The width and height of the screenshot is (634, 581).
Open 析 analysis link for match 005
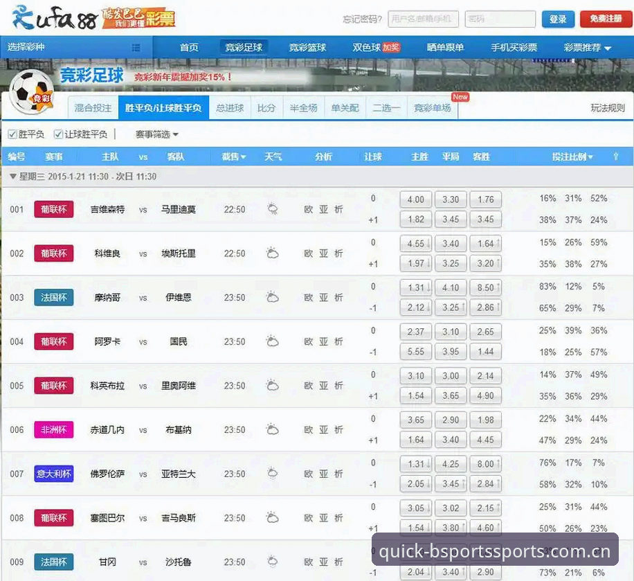click(338, 386)
